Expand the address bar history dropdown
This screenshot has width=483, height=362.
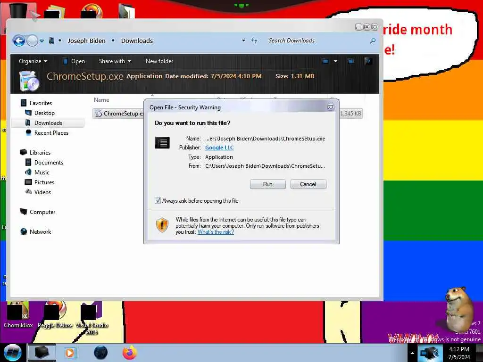tap(243, 41)
